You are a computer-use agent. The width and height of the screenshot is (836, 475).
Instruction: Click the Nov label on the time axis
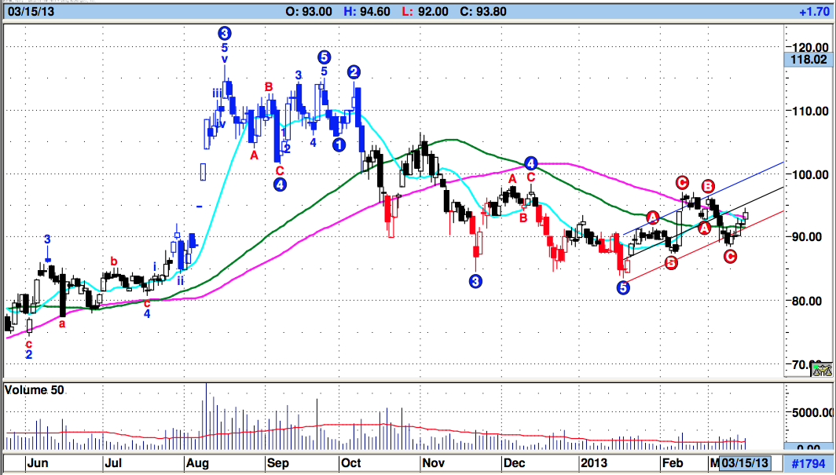(x=433, y=462)
